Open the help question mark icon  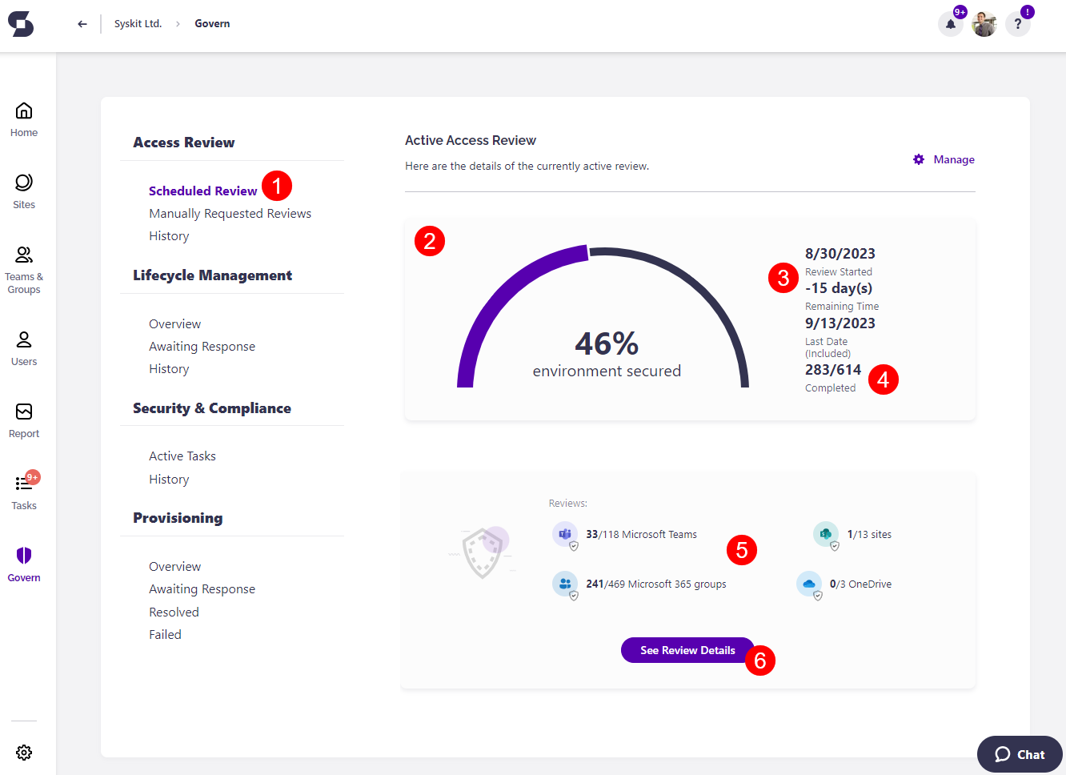[x=1017, y=24]
